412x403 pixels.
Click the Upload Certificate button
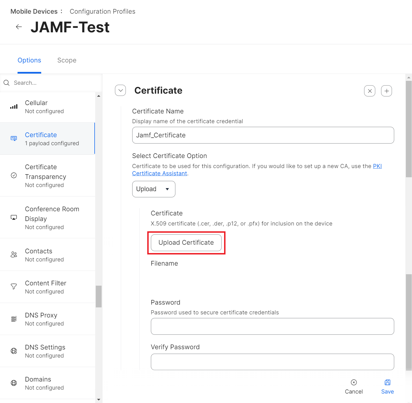tap(186, 242)
